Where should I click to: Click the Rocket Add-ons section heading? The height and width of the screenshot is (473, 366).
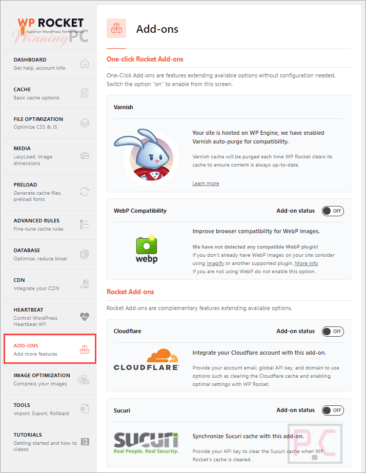point(130,292)
